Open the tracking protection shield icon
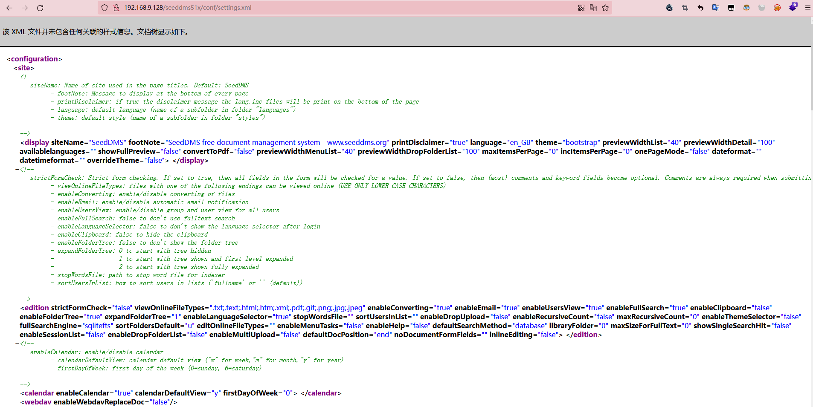This screenshot has width=813, height=407. click(105, 8)
